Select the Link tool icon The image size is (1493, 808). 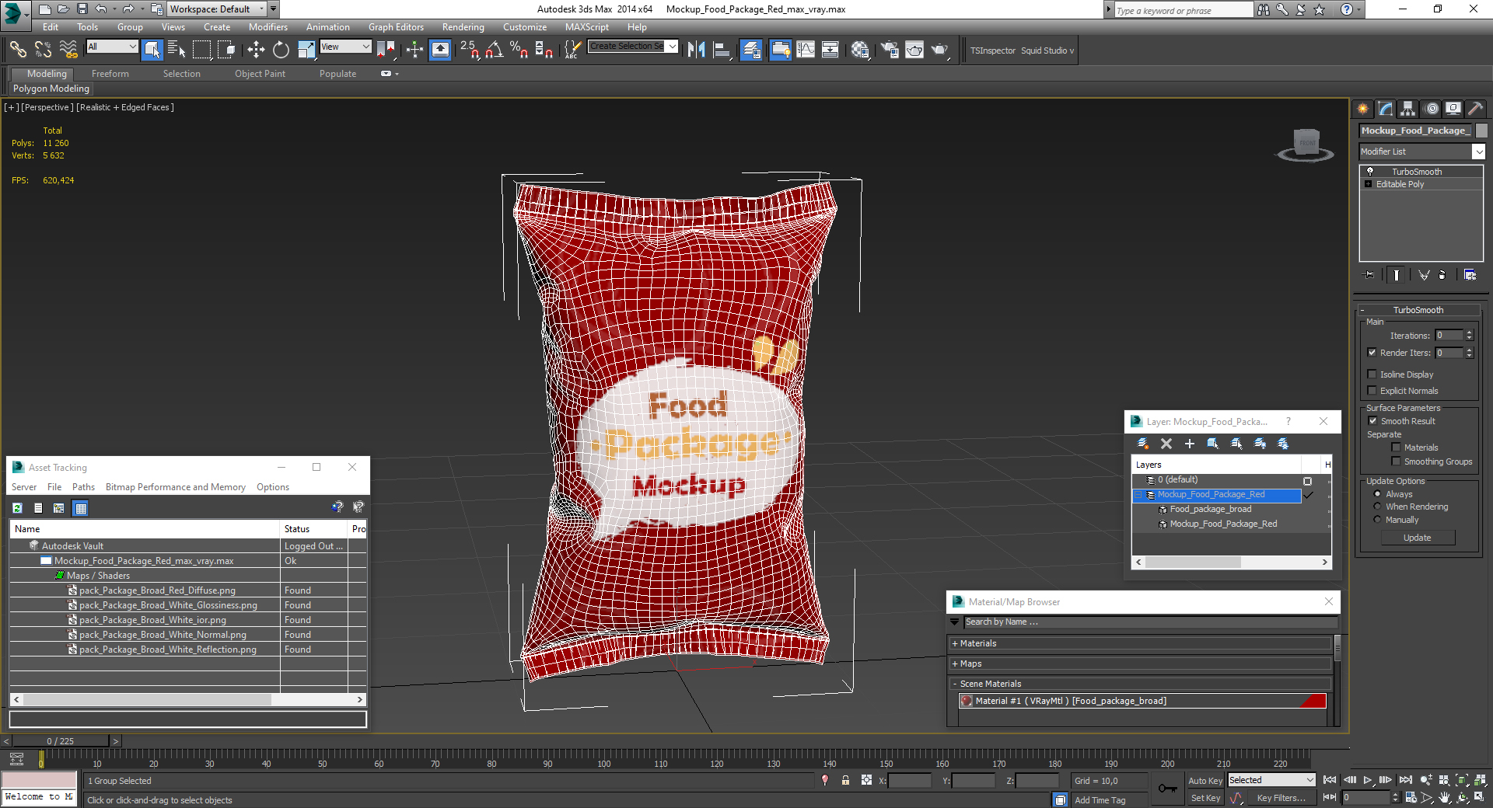[x=17, y=50]
